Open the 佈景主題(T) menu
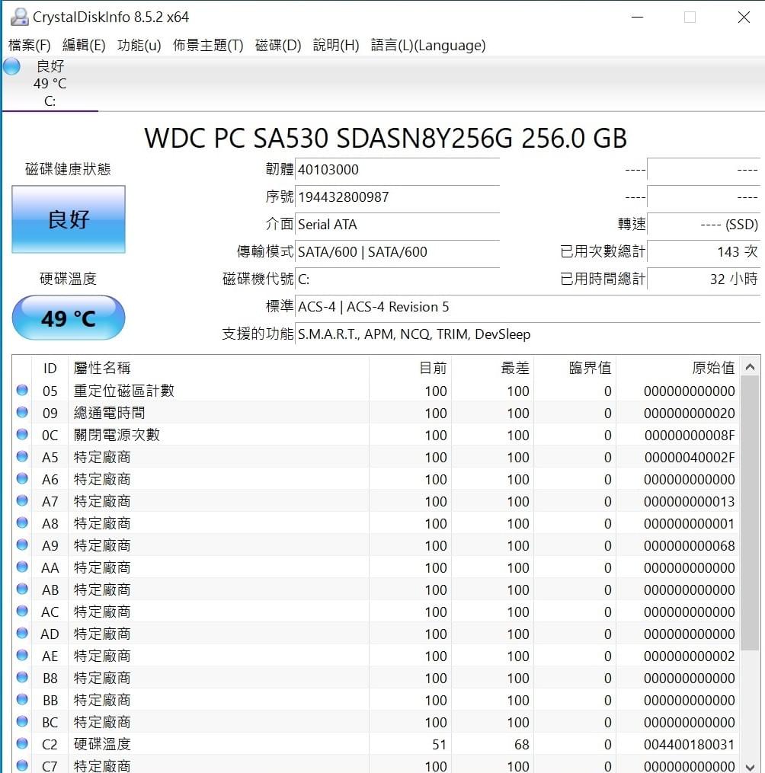The image size is (765, 773). click(x=208, y=46)
